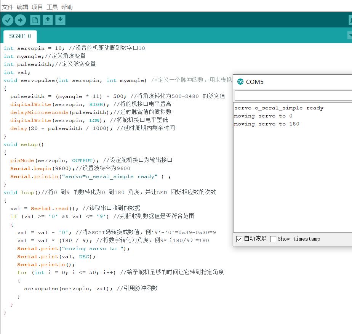
Task: Click the 'for (int i = 0; i <= 50; i++)' line
Action: point(120,273)
